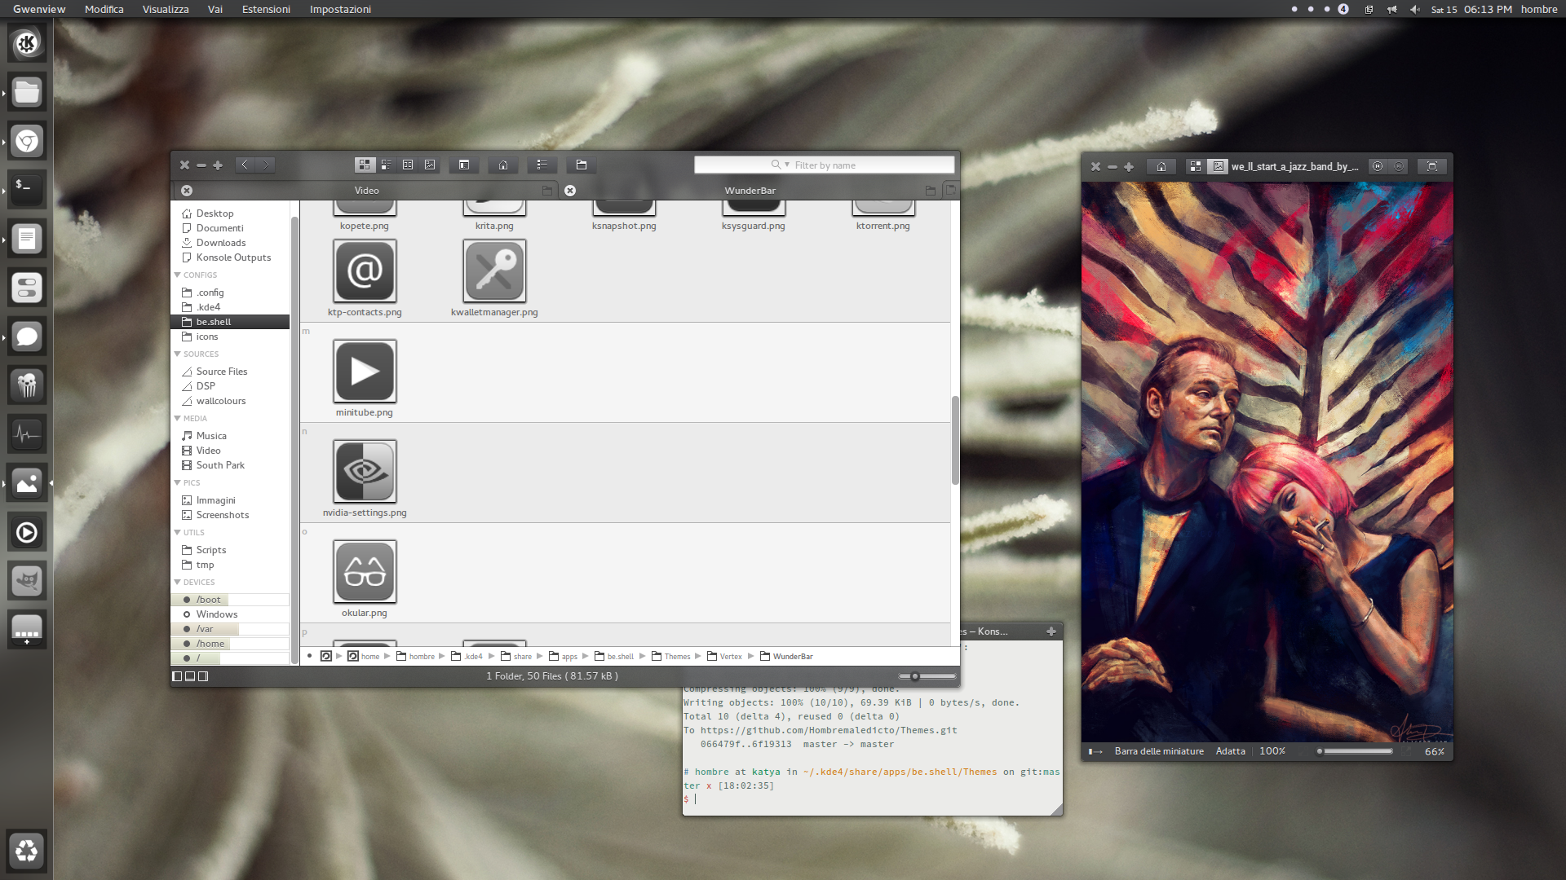The width and height of the screenshot is (1566, 880).
Task: Switch to details list view mode
Action: [x=386, y=165]
